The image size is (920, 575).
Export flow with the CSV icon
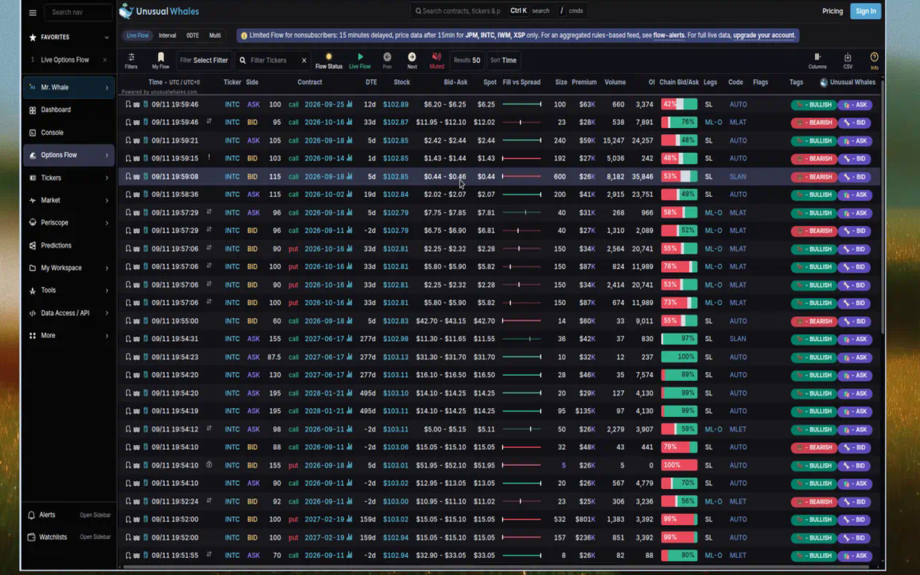point(848,60)
